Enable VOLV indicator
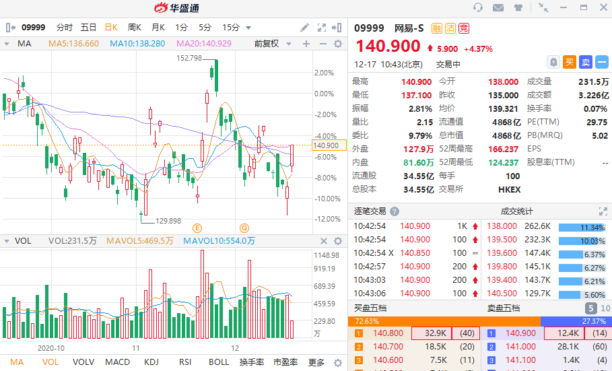 (x=83, y=362)
